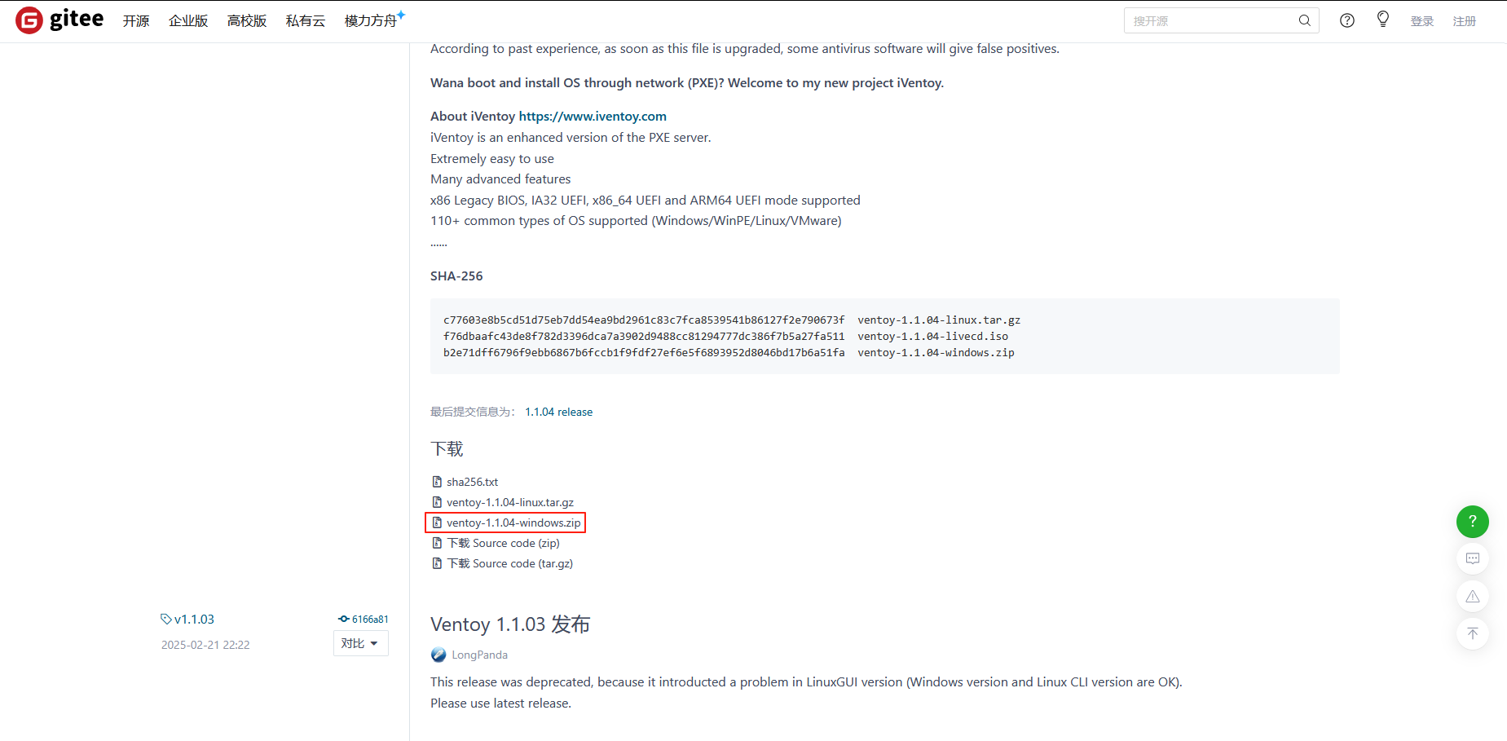Viewport: 1507px width, 741px height.
Task: Expand the 对比 compare dropdown
Action: [x=360, y=643]
